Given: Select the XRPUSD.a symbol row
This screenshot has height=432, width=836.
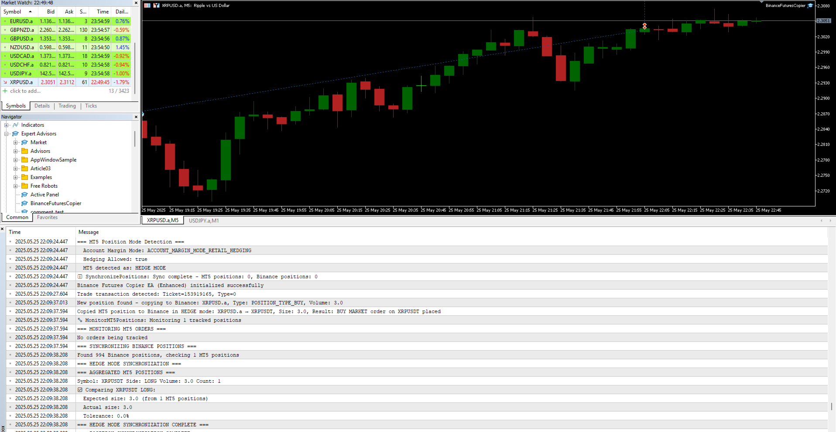Looking at the screenshot, I should click(x=66, y=82).
